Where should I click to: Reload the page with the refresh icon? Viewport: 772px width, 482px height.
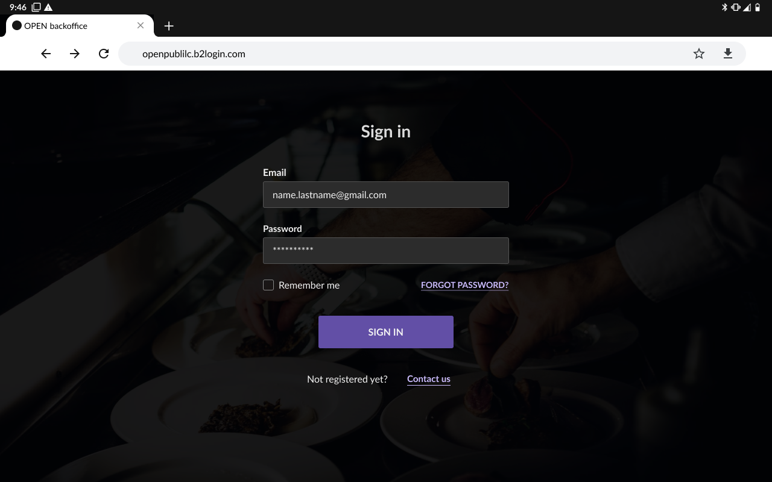coord(104,54)
